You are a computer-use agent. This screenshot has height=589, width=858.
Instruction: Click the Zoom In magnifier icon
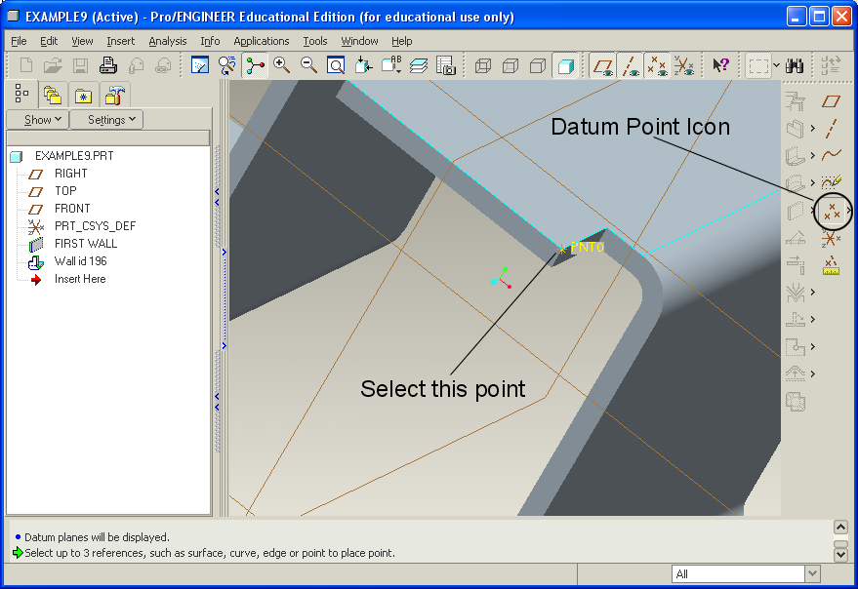coord(282,65)
